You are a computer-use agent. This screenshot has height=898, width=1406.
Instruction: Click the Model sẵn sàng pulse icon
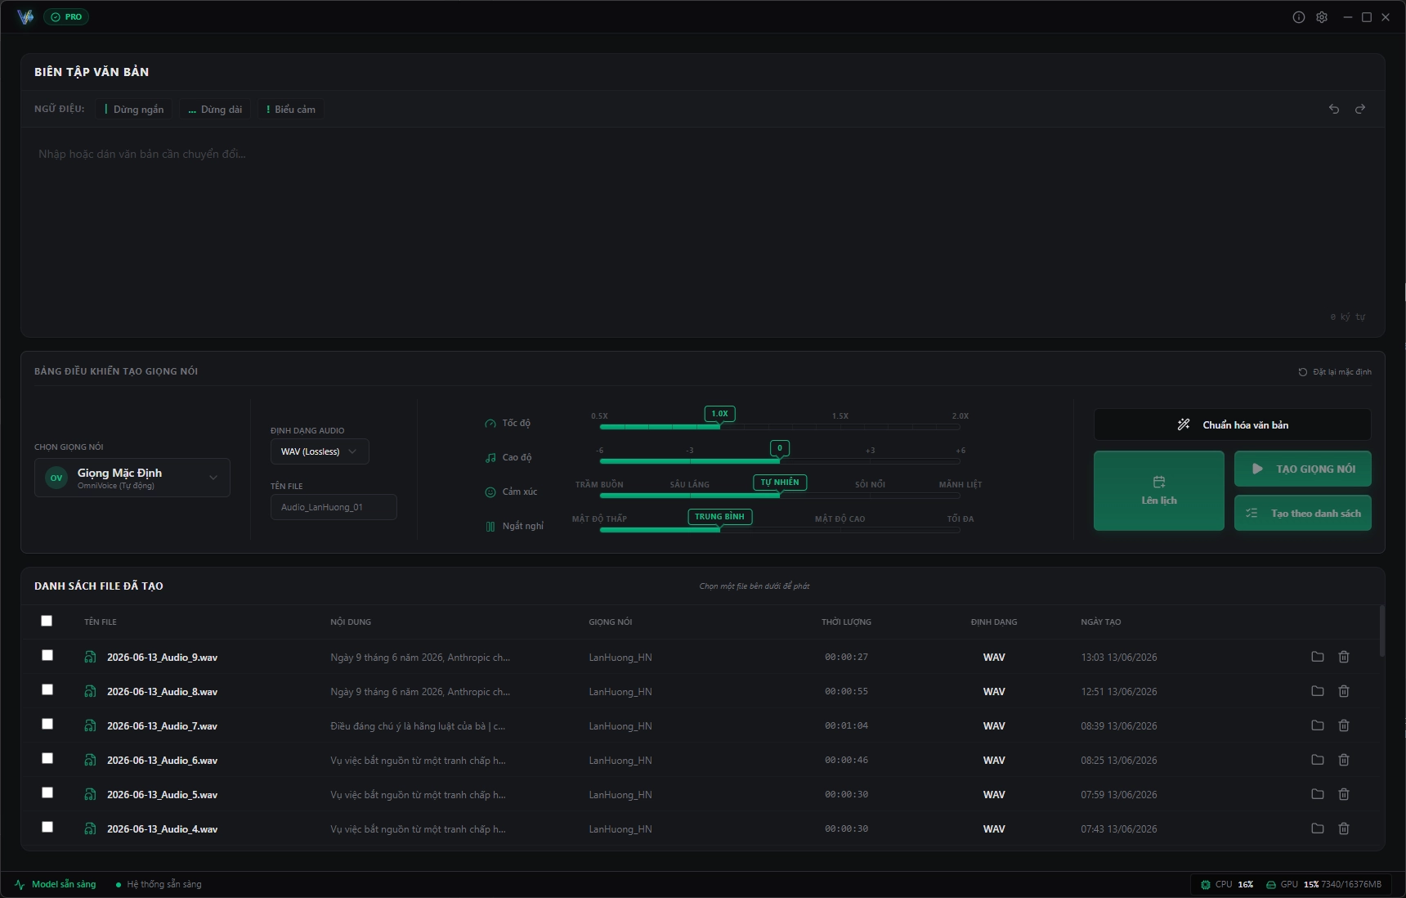point(20,884)
